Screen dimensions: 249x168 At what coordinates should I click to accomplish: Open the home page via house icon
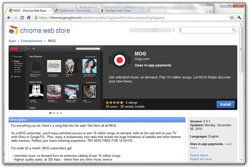pos(29,17)
